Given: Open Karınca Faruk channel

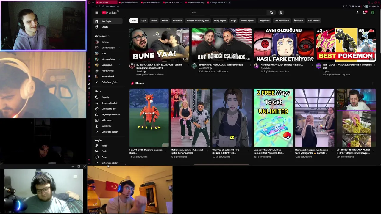Looking at the screenshot, I should tap(108, 76).
